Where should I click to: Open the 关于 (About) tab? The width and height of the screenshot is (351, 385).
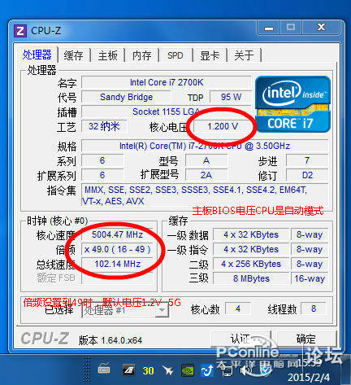244,55
